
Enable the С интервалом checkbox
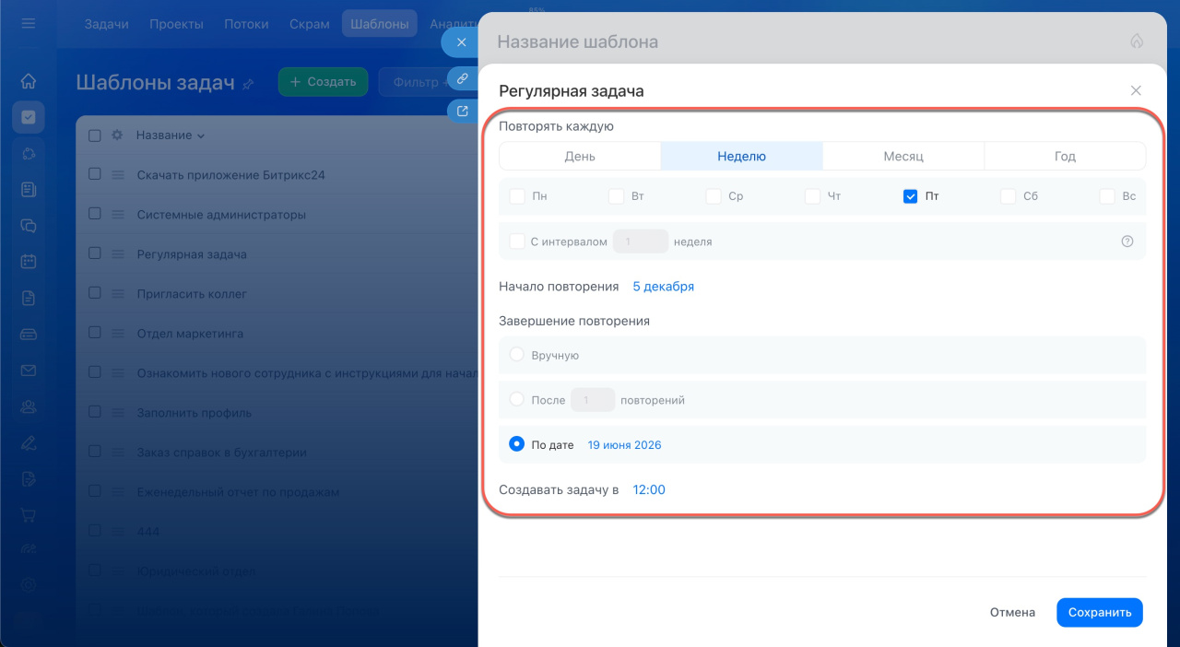tap(517, 241)
